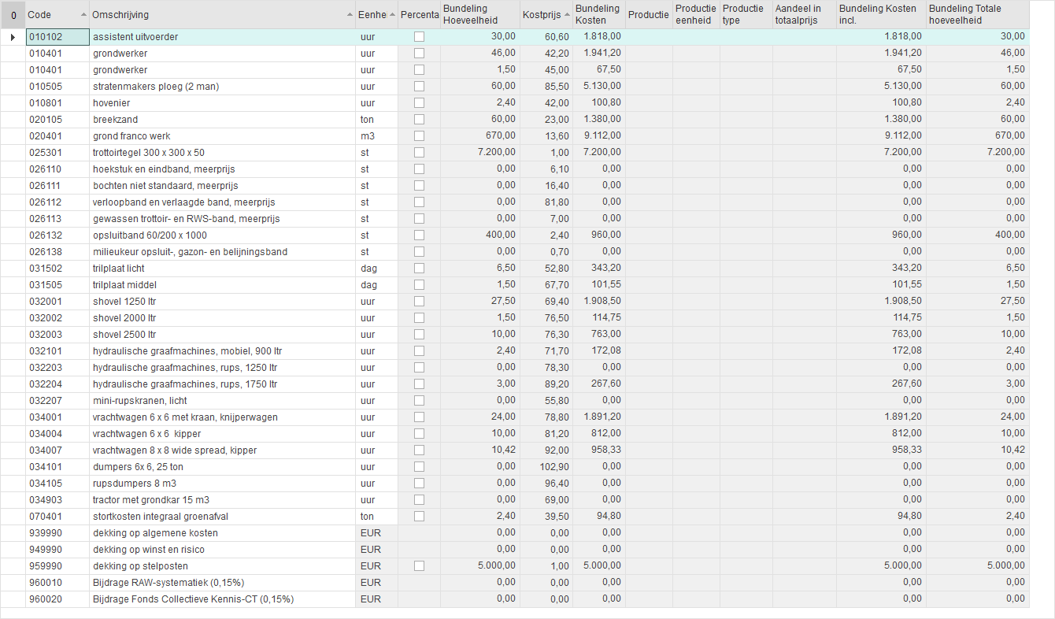Select code cell 010505
This screenshot has width=1055, height=619.
[57, 87]
